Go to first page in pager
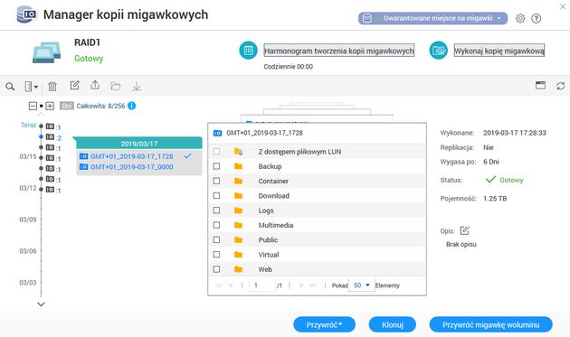 pyautogui.click(x=219, y=286)
